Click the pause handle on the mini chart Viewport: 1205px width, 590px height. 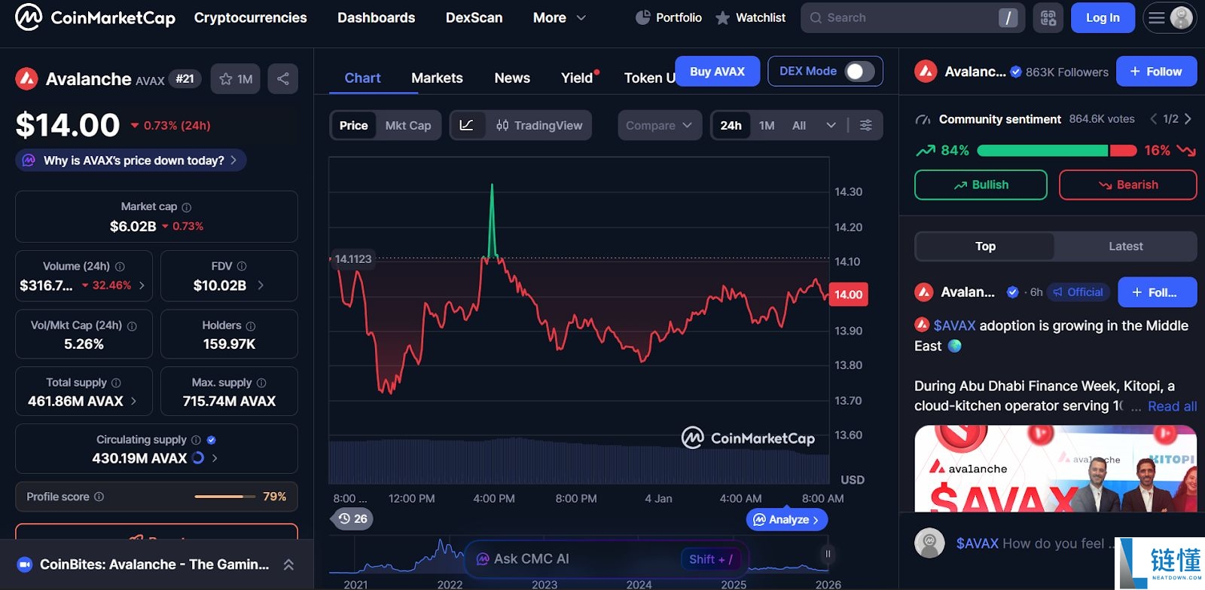coord(828,554)
